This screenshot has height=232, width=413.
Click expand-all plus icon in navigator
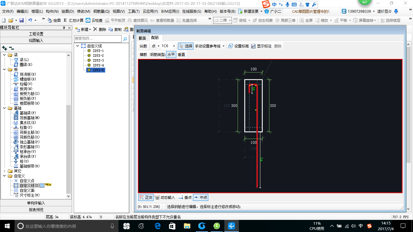point(4,48)
